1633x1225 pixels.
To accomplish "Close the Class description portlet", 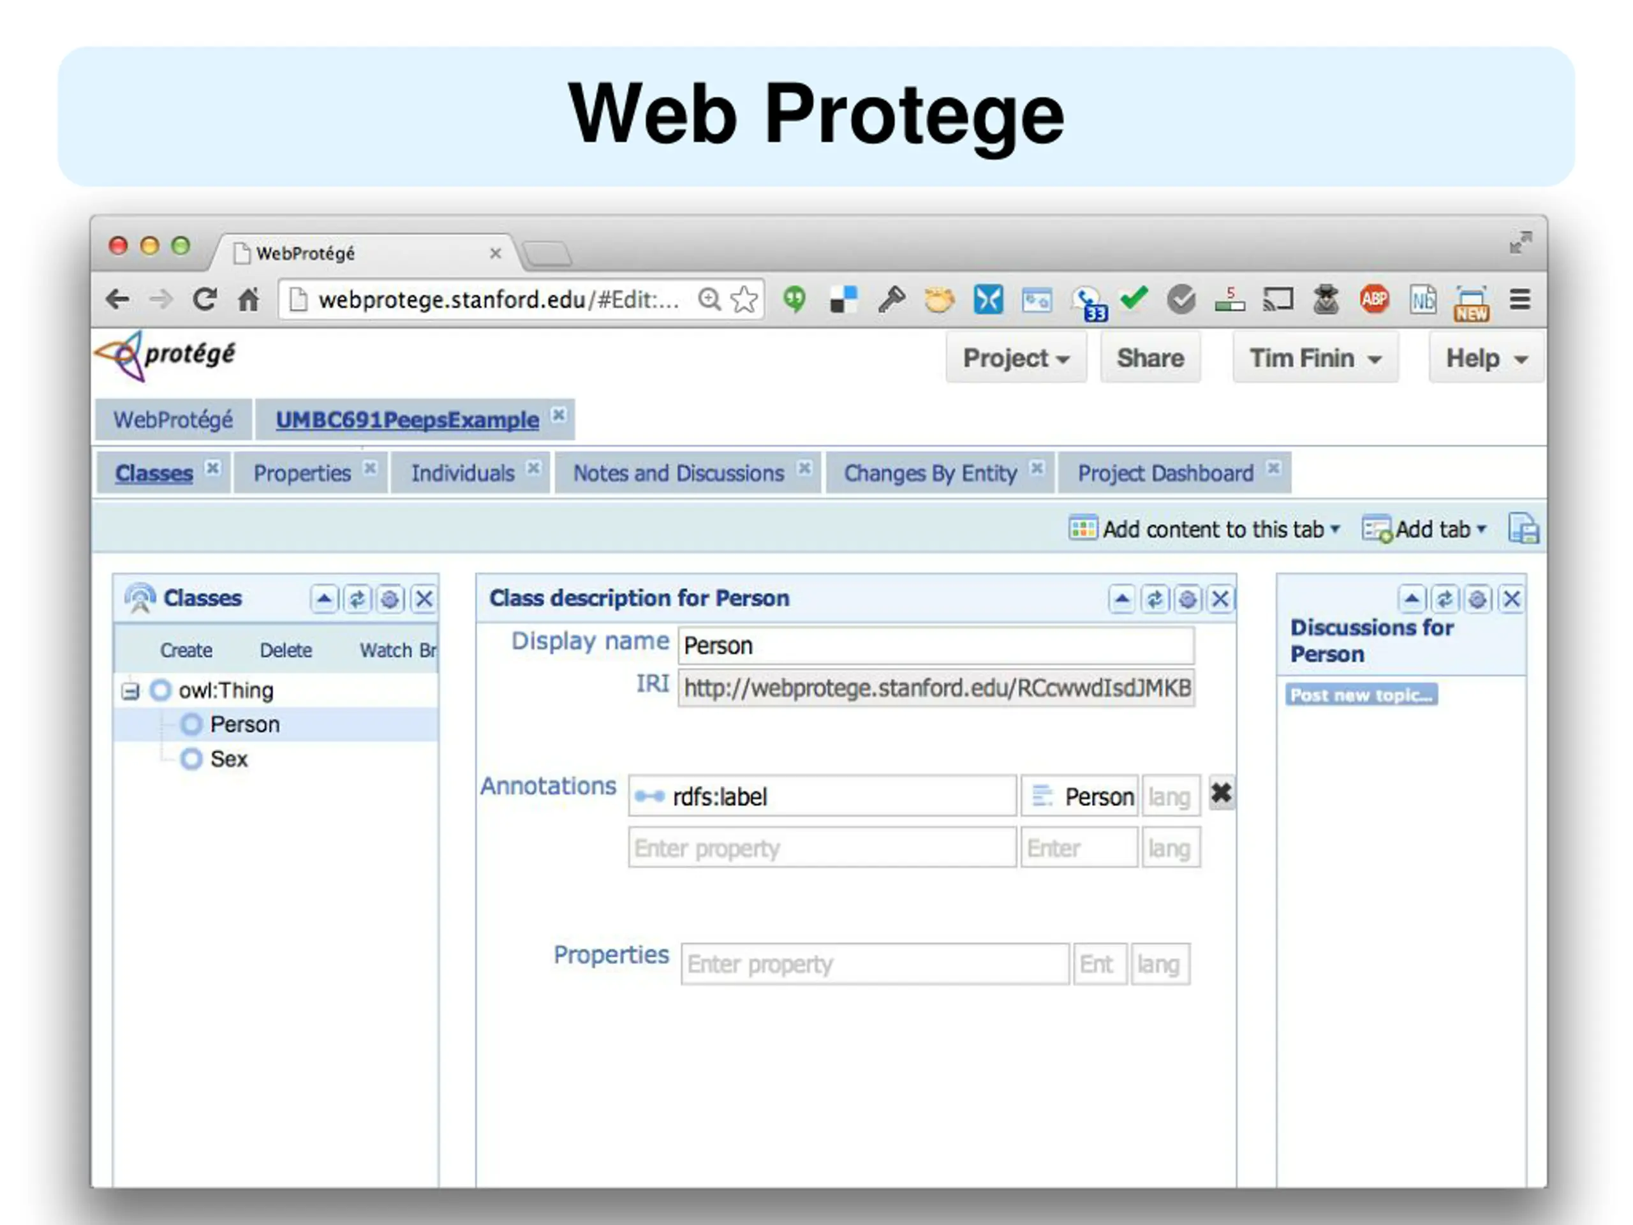I will (1220, 599).
